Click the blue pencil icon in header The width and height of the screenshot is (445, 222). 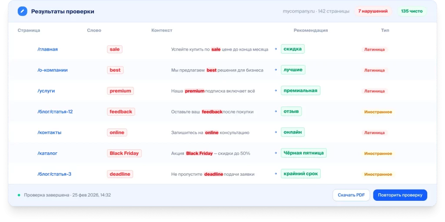coord(22,12)
